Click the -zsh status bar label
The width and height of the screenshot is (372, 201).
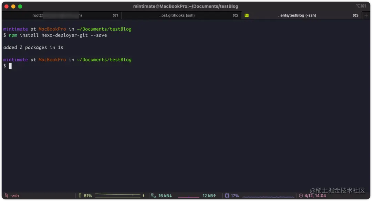tap(14, 196)
